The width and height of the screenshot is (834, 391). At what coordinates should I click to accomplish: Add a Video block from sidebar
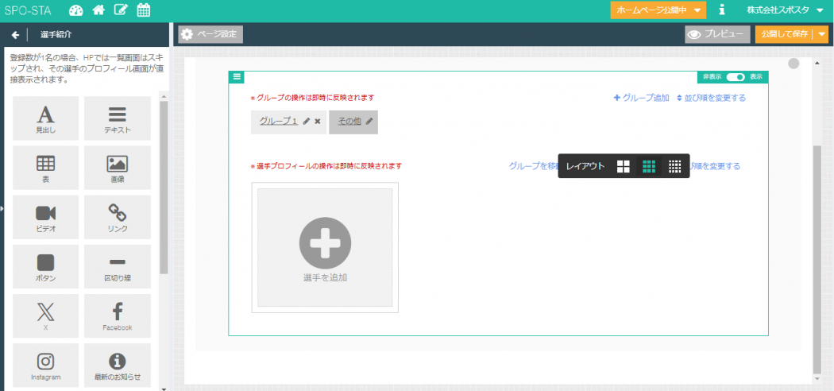(x=46, y=218)
